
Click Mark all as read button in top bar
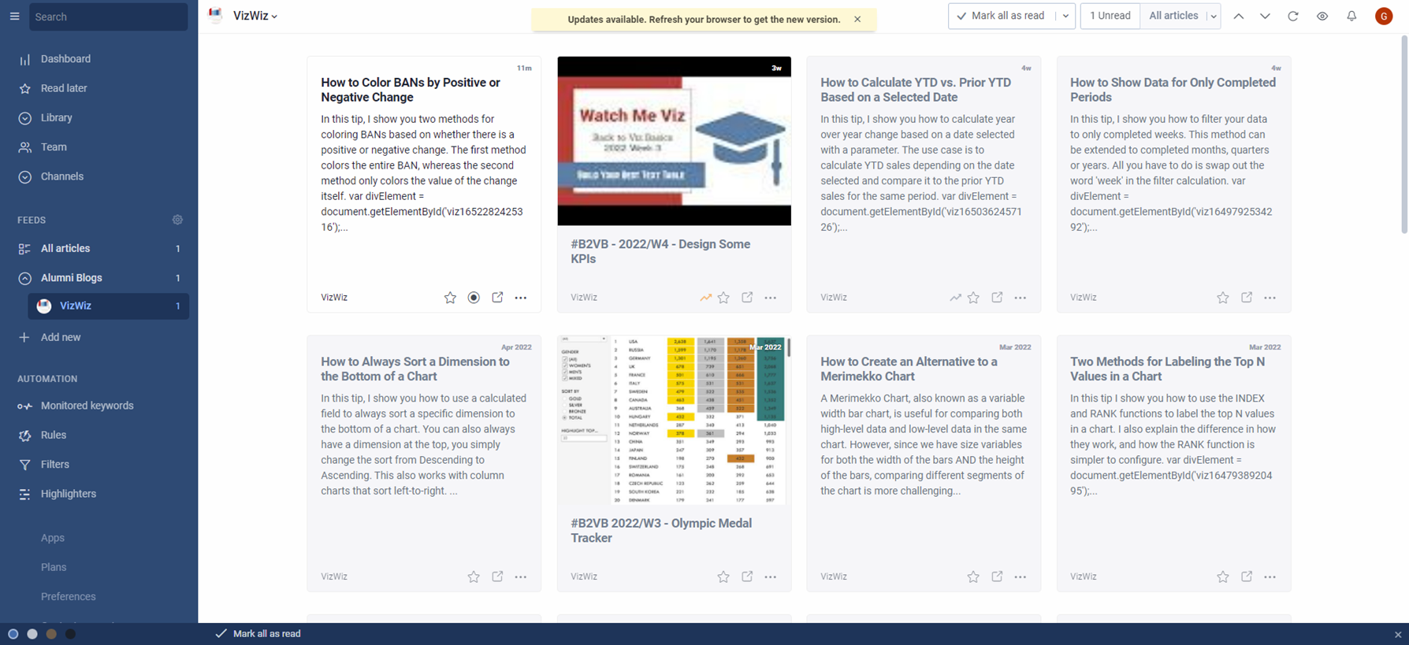click(x=1002, y=16)
